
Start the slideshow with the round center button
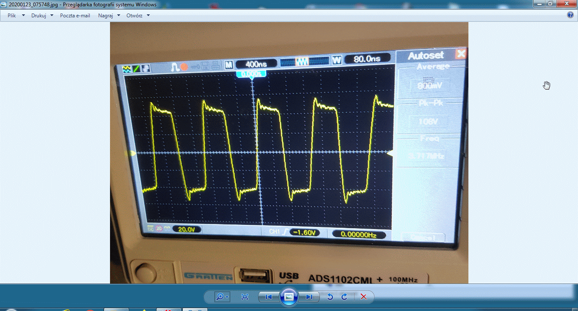click(289, 297)
